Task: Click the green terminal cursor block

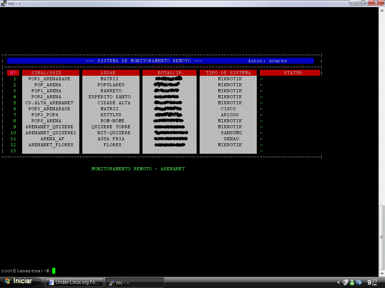Action: point(53,271)
